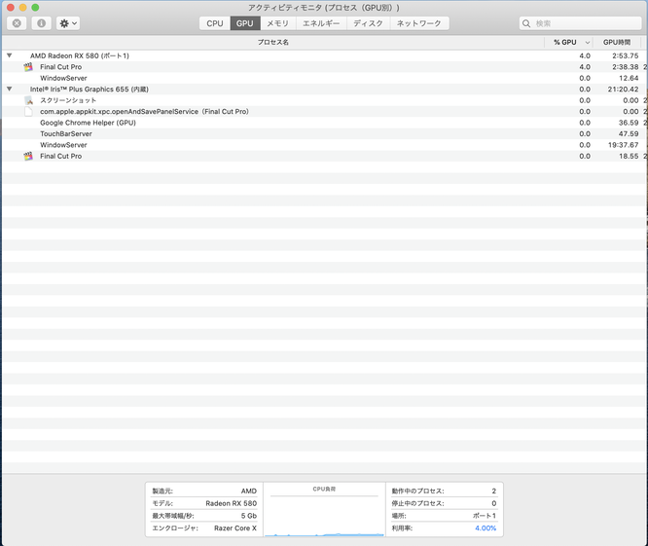This screenshot has height=546, width=648.
Task: Select Final Cut Pro under Intel Iris Plus
Action: click(324, 157)
